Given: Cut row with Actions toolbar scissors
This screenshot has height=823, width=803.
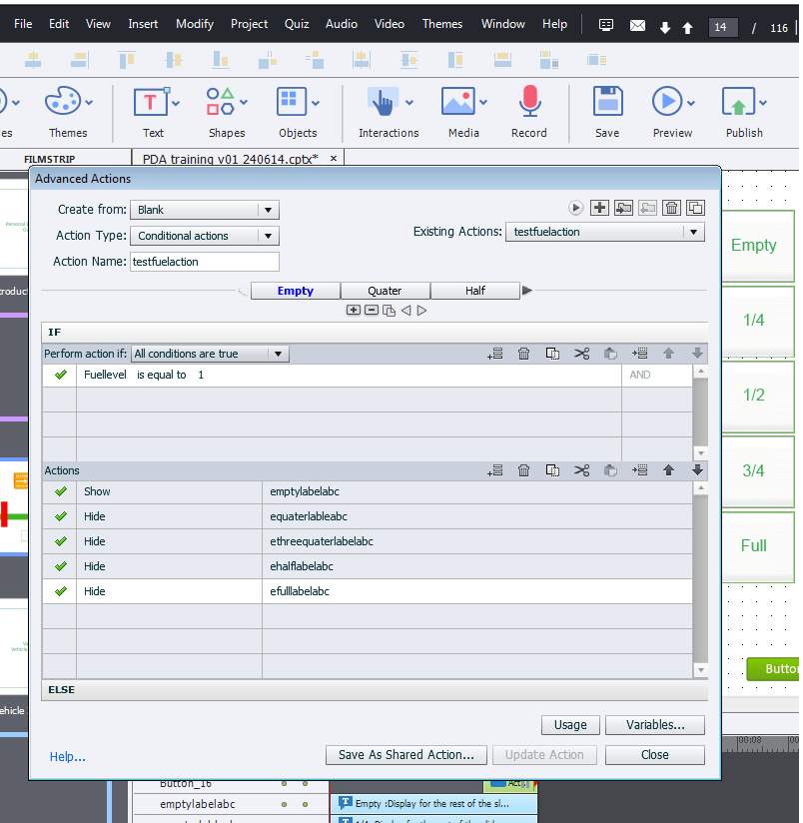Looking at the screenshot, I should (x=581, y=470).
